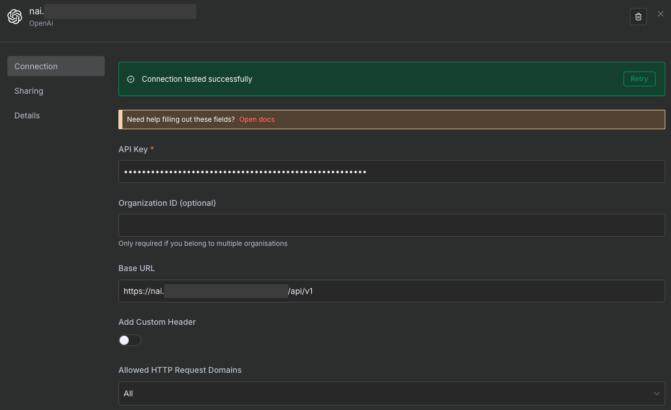Click the OpenAI logo icon
671x410 pixels.
click(x=15, y=17)
